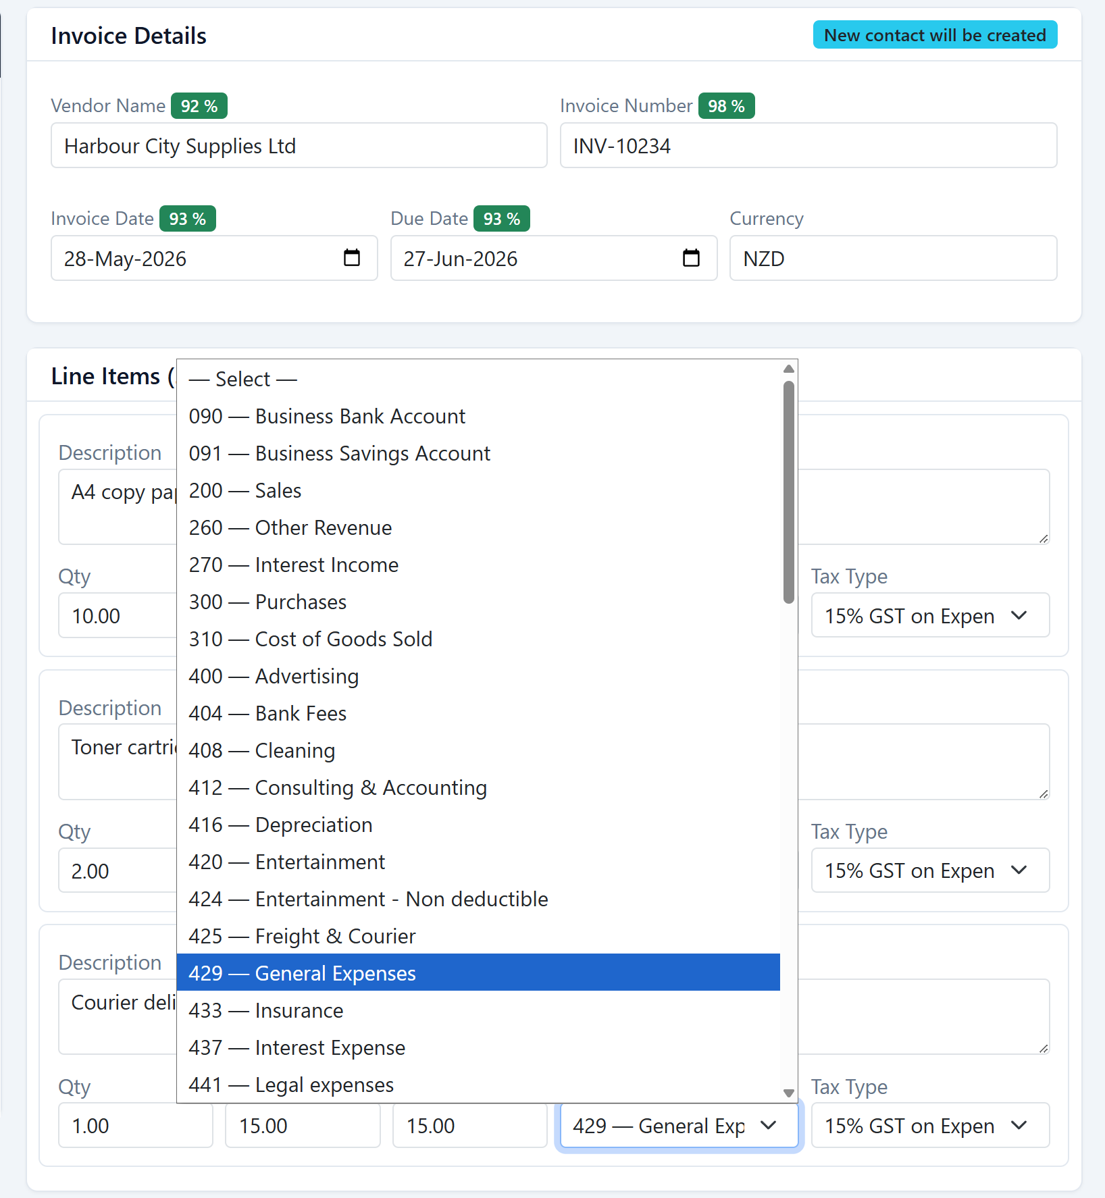This screenshot has height=1198, width=1105.
Task: Click the Due Date field 27-Jun-2026
Action: coord(554,258)
